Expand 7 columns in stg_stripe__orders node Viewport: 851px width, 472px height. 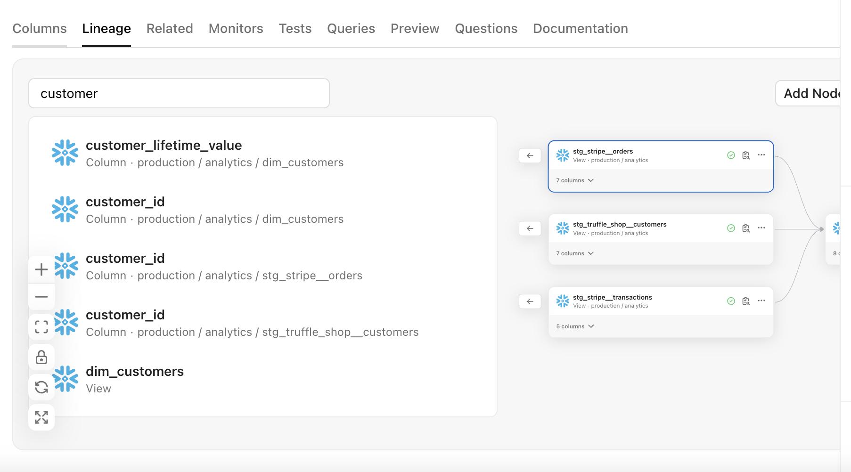575,180
